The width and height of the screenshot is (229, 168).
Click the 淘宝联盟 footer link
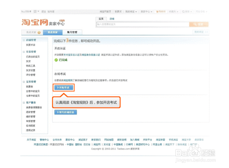point(160,140)
